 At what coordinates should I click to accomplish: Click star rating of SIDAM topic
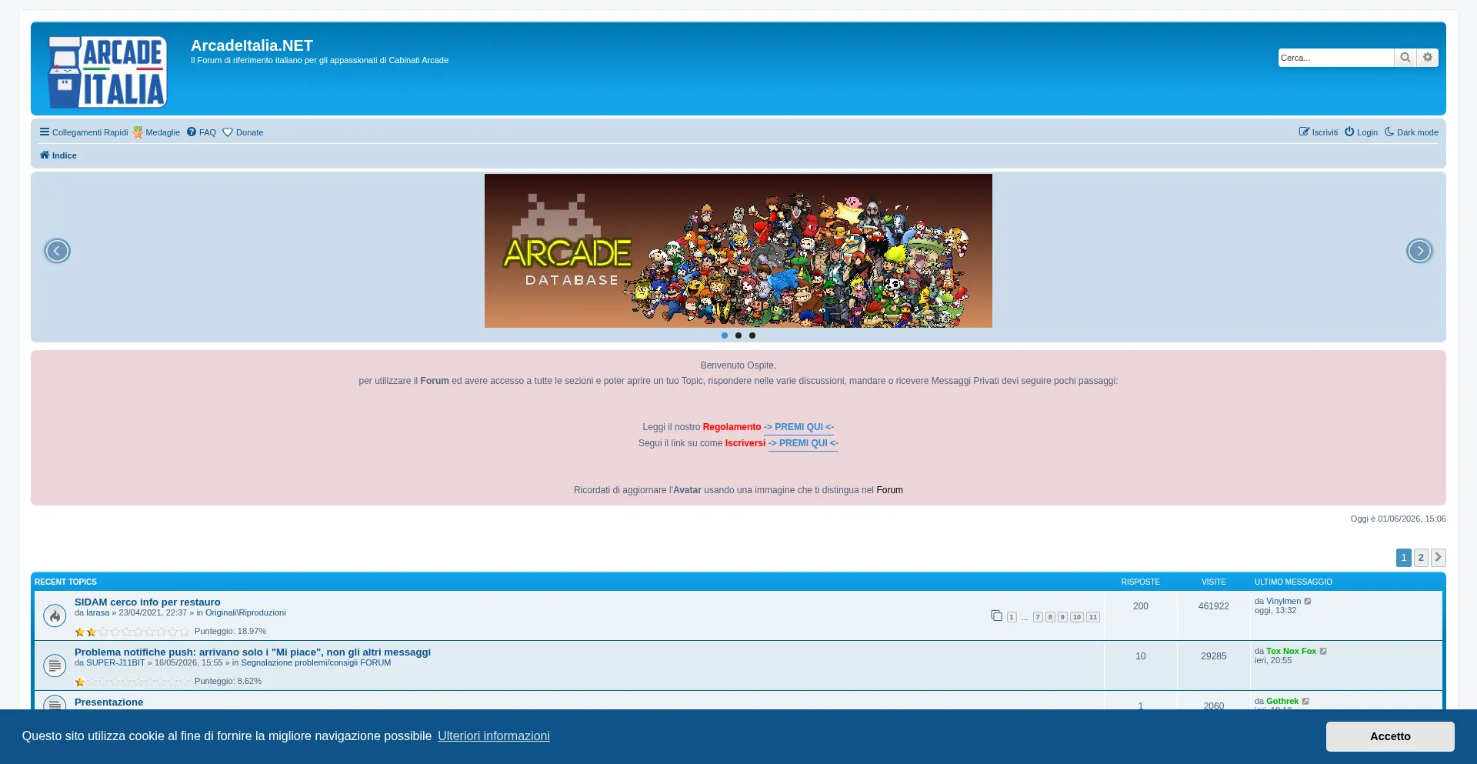coord(132,632)
